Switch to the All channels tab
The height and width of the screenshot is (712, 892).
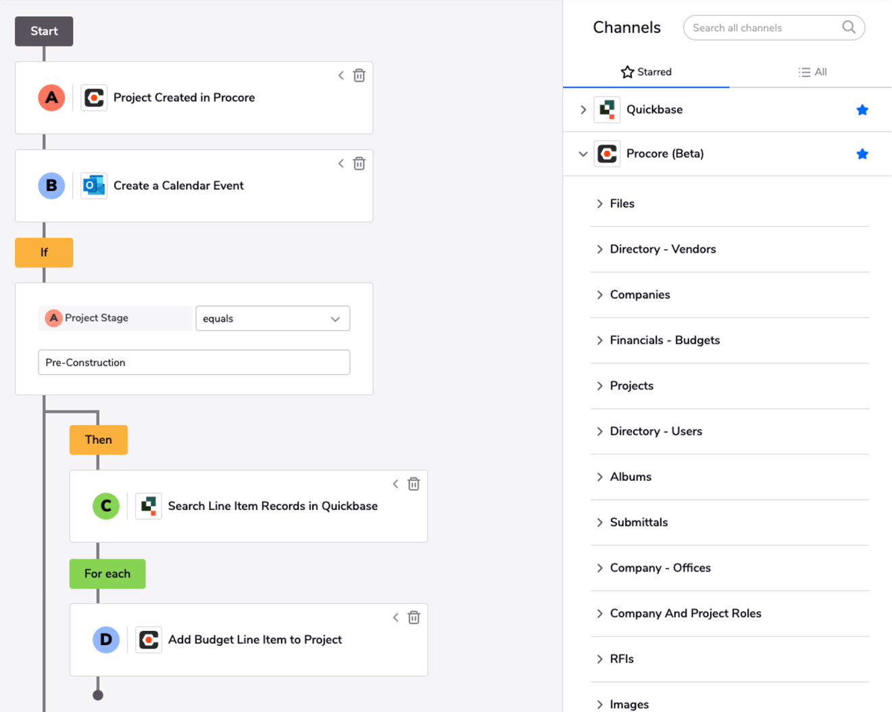pos(812,72)
